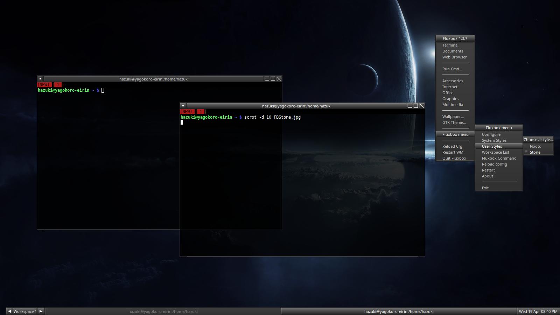Click the scrot -d 10 FBStone.jpg command text
Viewport: 560px width, 315px height.
272,117
